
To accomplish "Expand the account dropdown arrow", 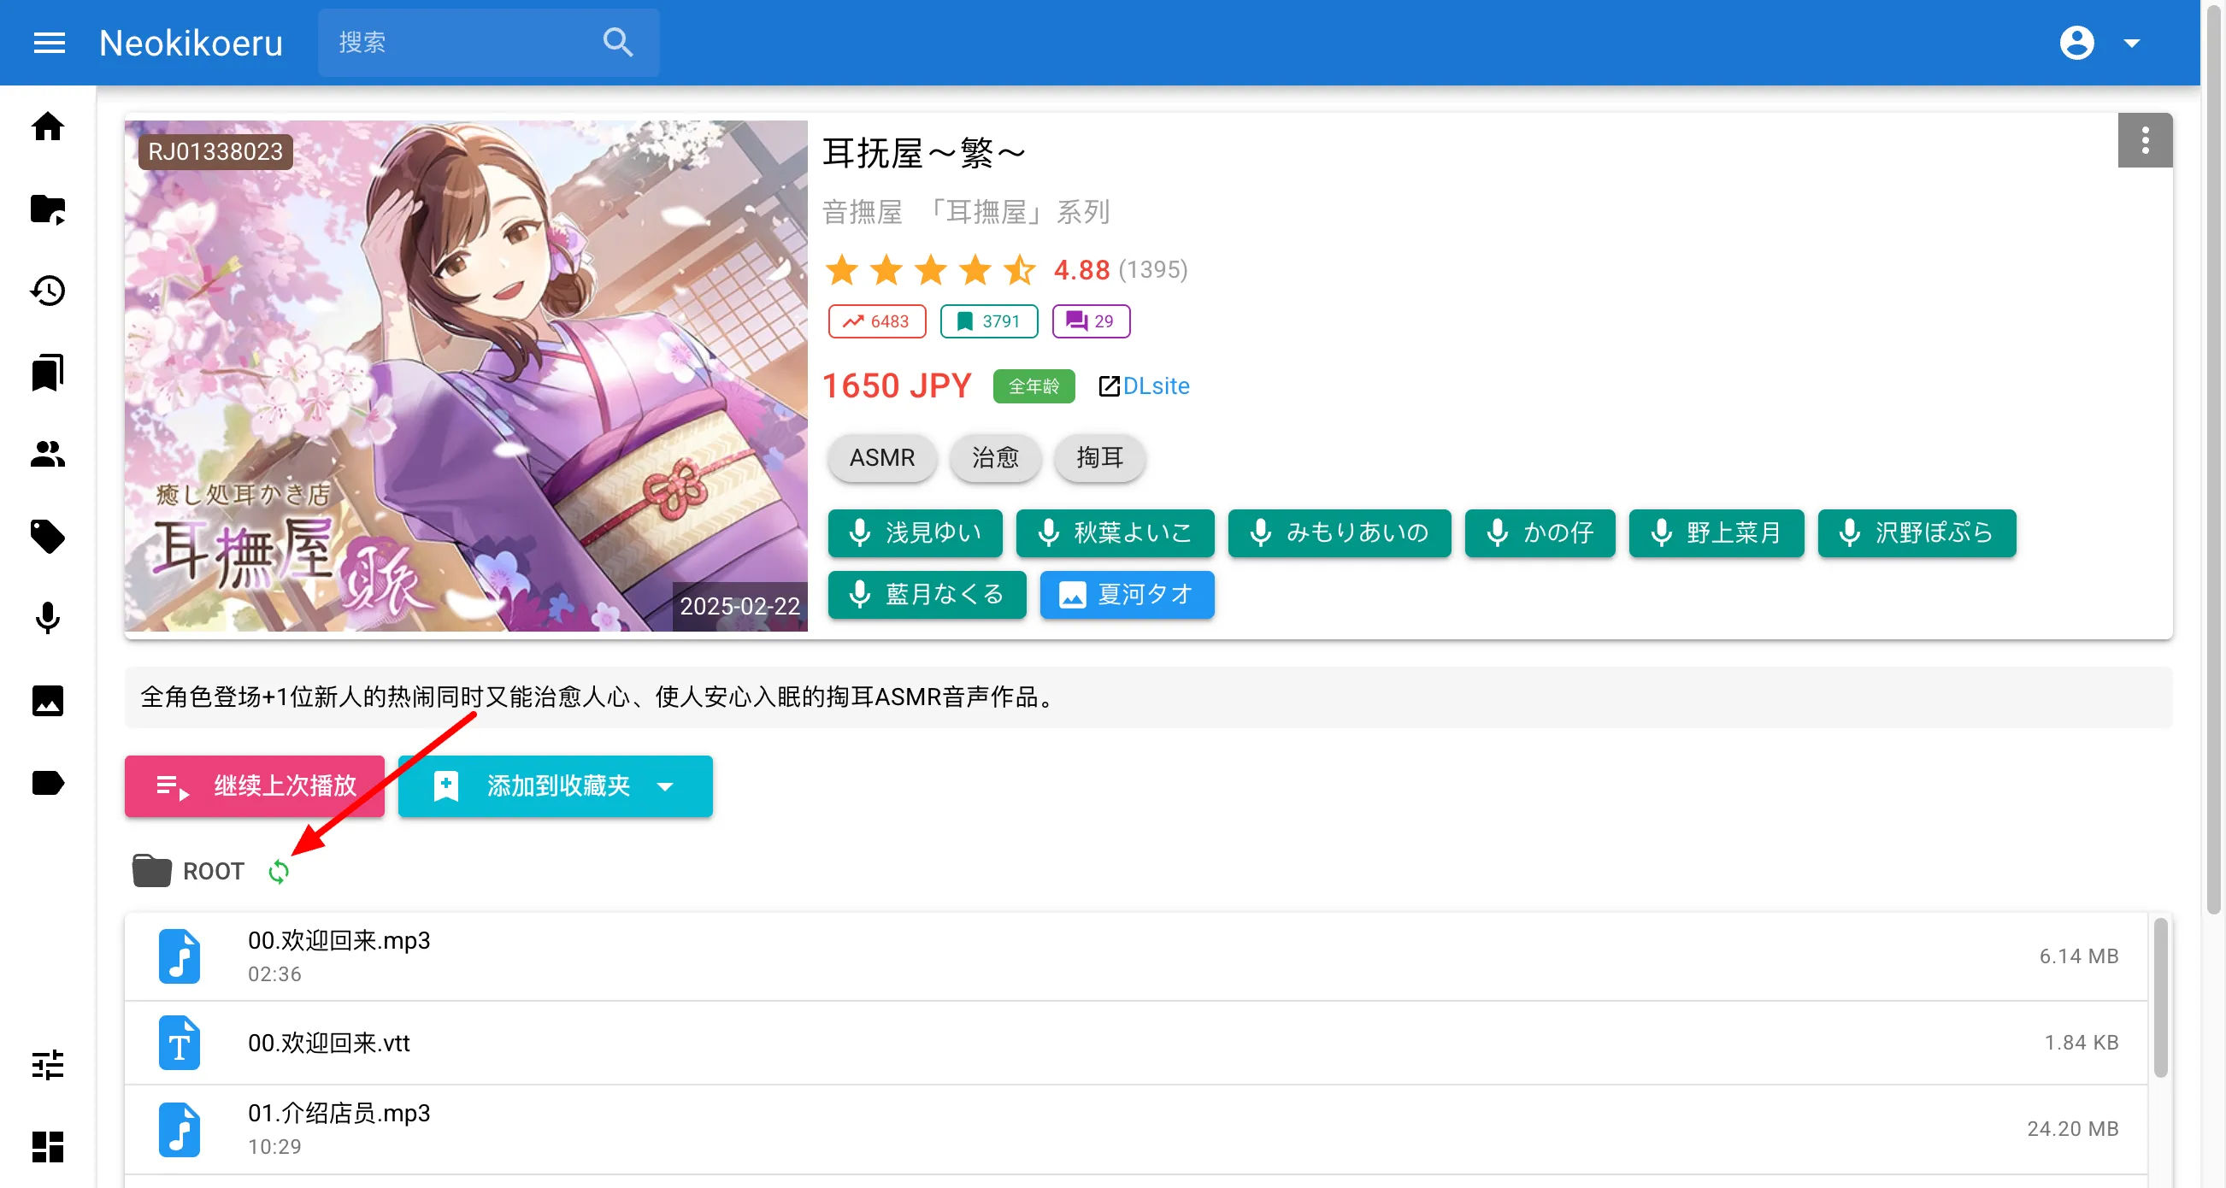I will pyautogui.click(x=2132, y=44).
